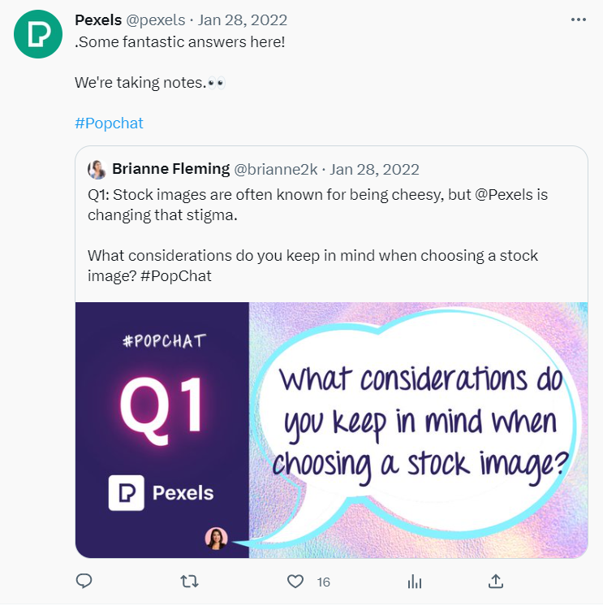
Task: Open the @pexels handle link
Action: tap(156, 20)
